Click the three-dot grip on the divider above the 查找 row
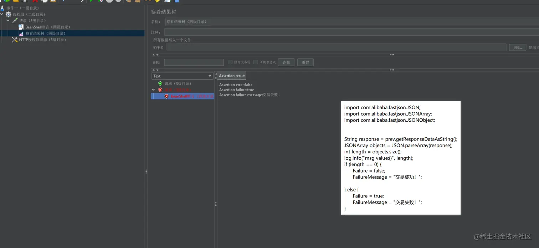This screenshot has width=539, height=248. (392, 55)
